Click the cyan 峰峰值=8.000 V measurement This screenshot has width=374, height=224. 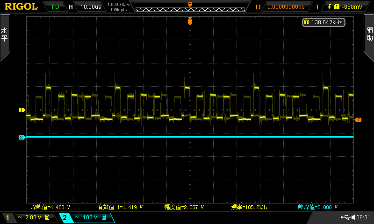point(318,207)
